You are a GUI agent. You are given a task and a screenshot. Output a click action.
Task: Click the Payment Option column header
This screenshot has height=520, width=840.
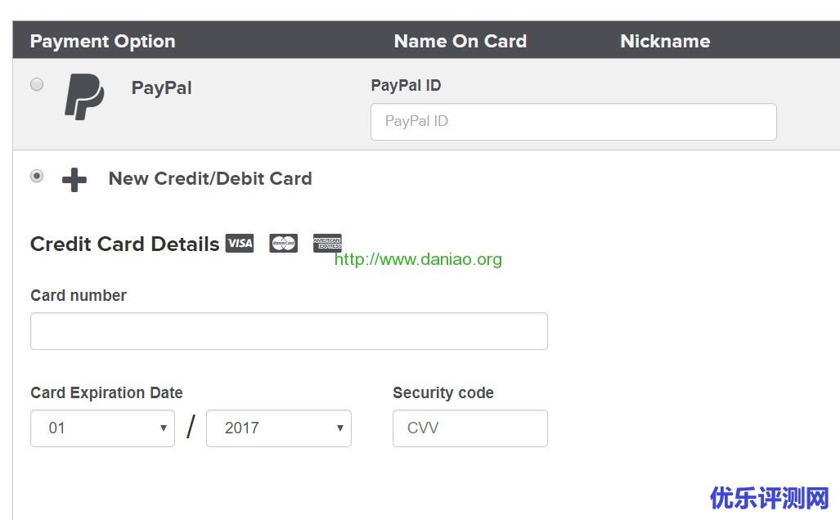103,41
